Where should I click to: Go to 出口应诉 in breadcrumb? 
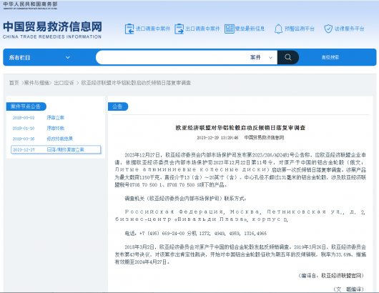coord(64,83)
